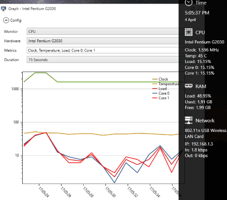The image size is (227, 200).
Task: Click the 4 April date text
Action: (190, 20)
